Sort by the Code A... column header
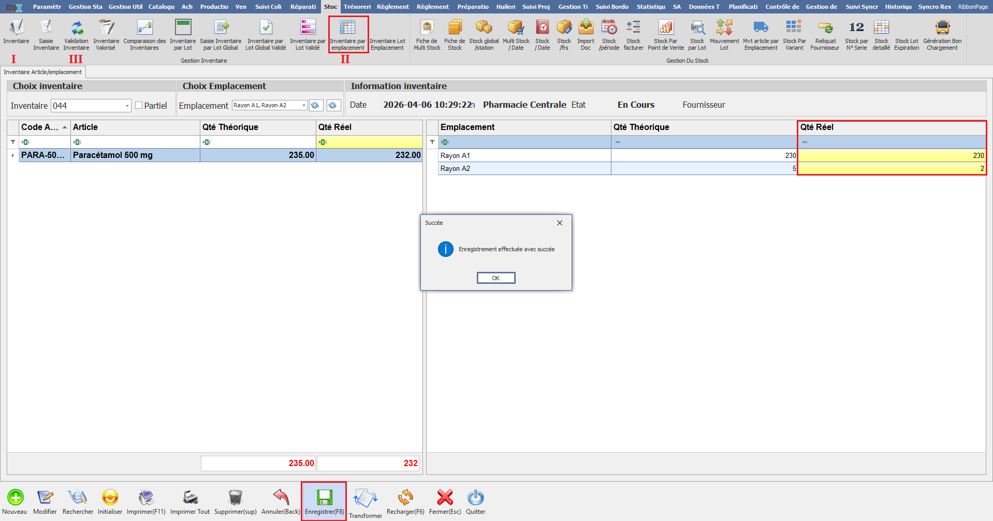This screenshot has height=521, width=993. pos(39,127)
